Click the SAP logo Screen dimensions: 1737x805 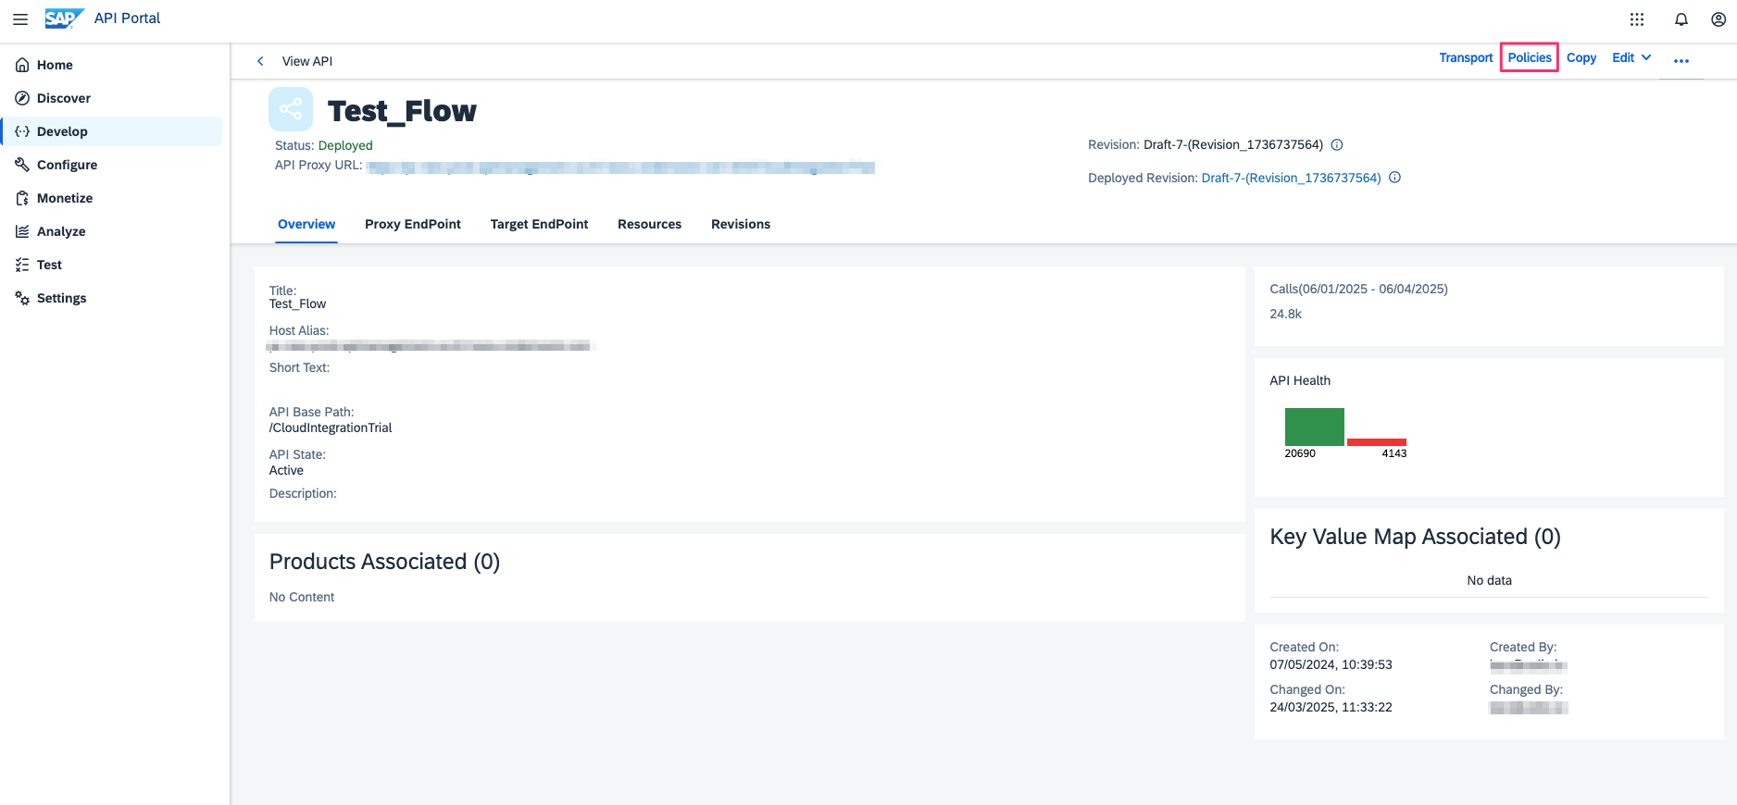pyautogui.click(x=63, y=19)
